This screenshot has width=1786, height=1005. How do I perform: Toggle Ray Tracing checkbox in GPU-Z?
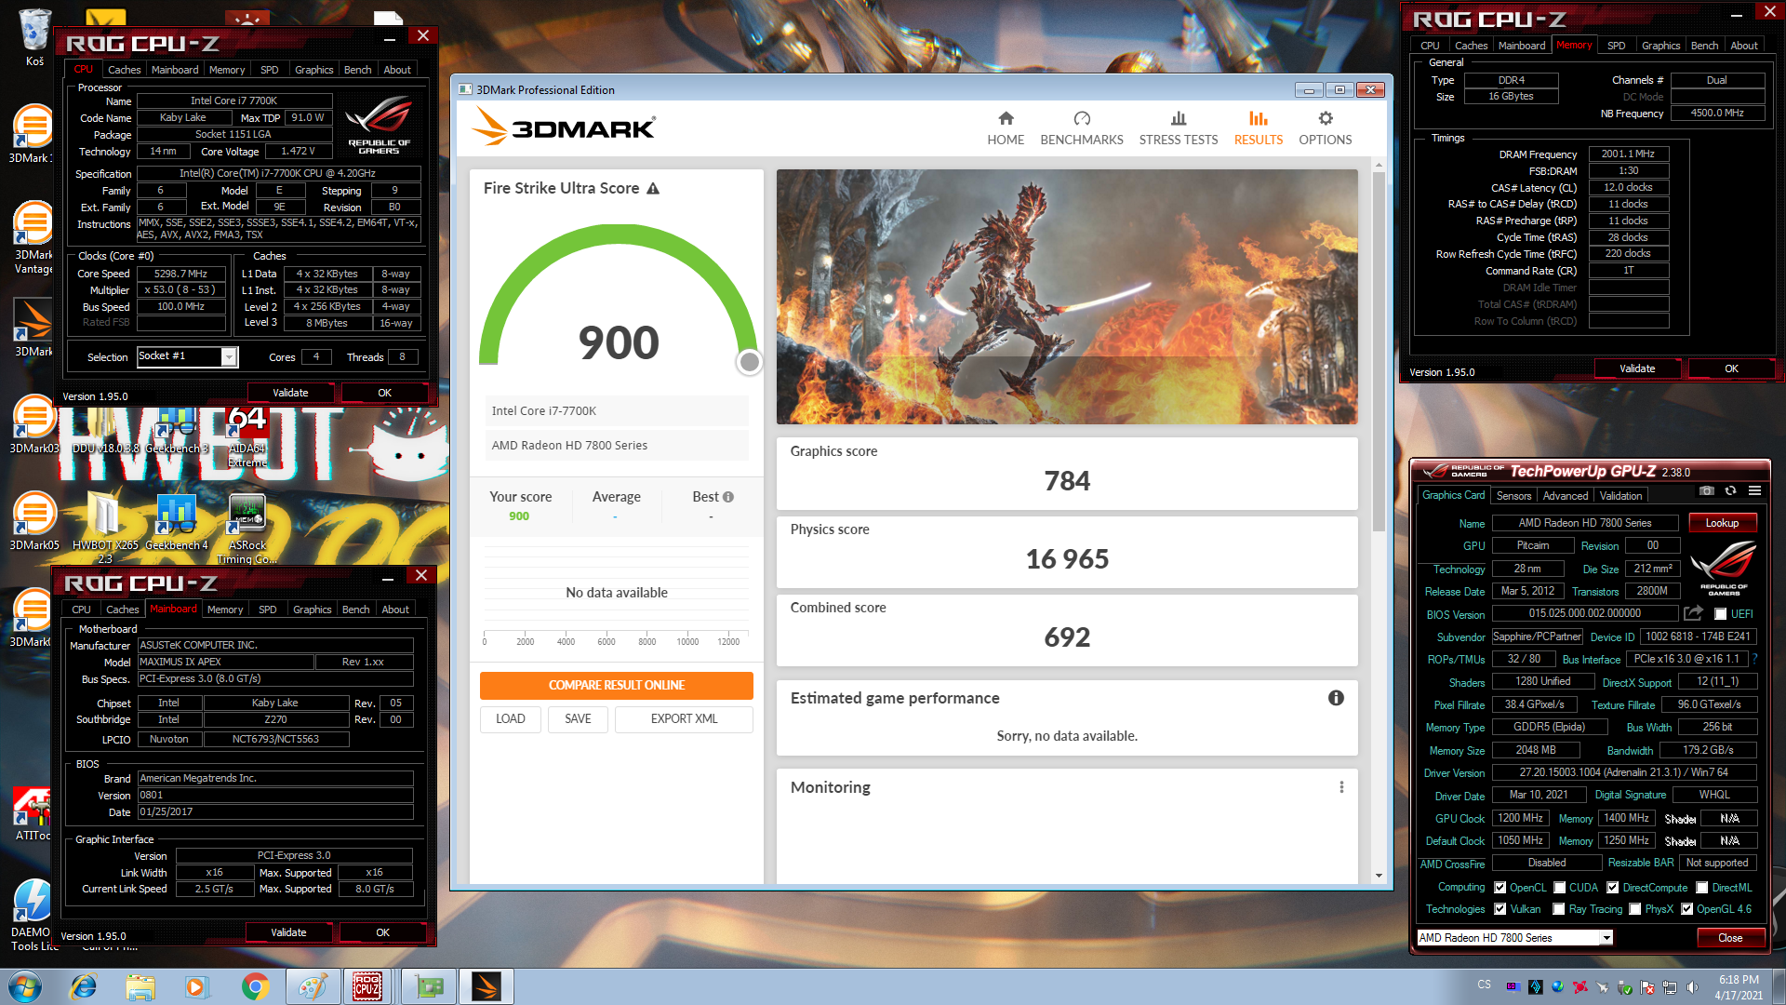click(1558, 909)
